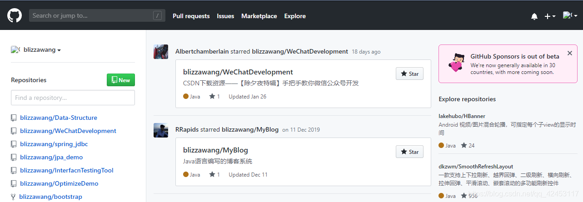
Task: Open Albertchamberlain's avatar thumbnail
Action: (161, 52)
